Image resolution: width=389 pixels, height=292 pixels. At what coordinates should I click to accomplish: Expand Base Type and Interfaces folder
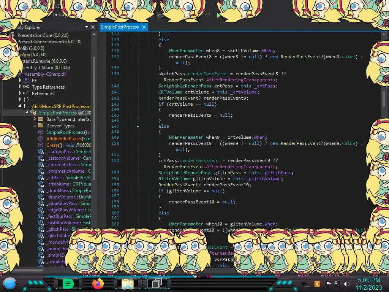(35, 119)
